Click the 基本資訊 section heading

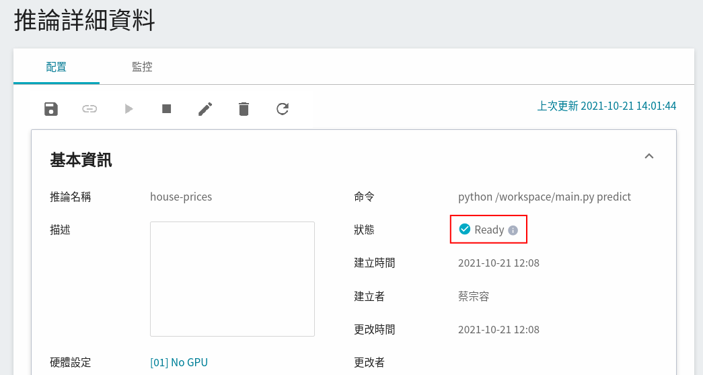[81, 160]
